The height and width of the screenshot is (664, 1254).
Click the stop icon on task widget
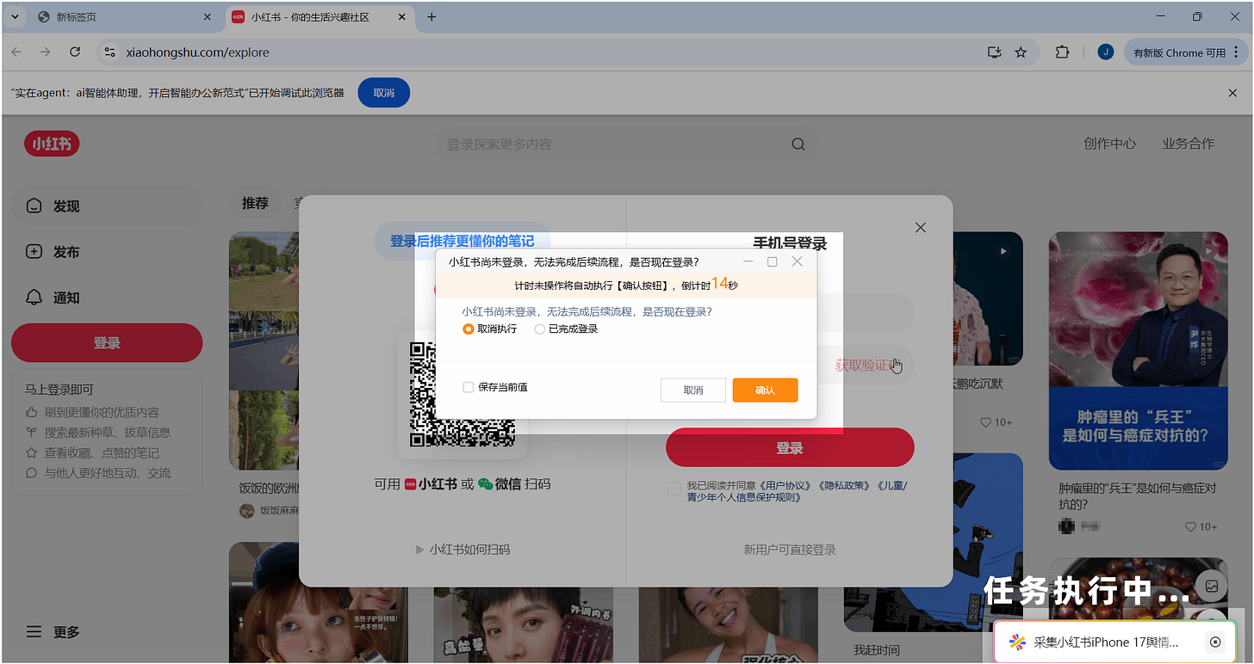pyautogui.click(x=1215, y=642)
